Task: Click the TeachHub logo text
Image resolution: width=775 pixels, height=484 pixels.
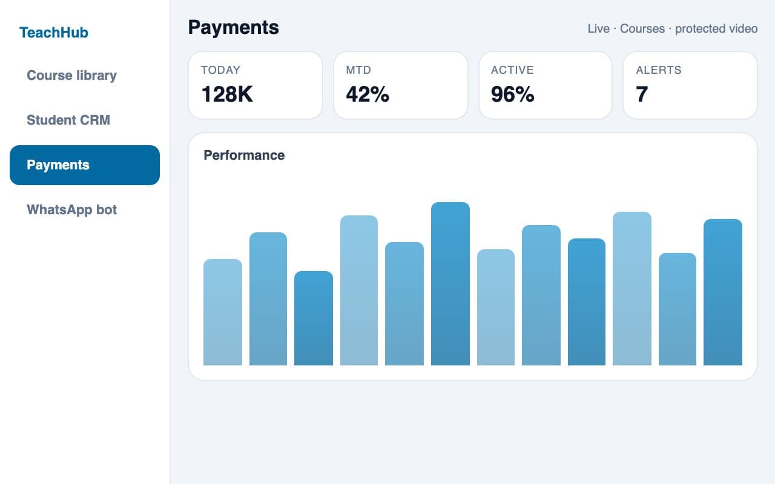Action: (54, 33)
